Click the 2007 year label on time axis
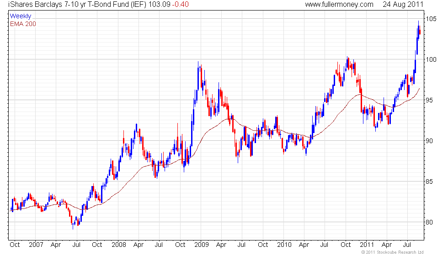This screenshot has width=448, height=256. point(36,245)
